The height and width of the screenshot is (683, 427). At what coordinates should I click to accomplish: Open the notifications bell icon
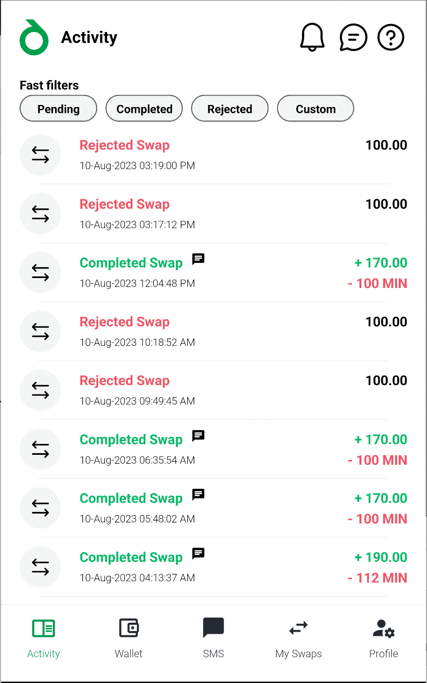(312, 37)
